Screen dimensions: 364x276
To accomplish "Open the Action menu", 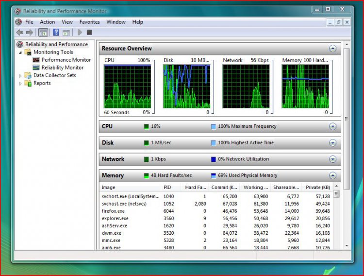I will pos(48,22).
